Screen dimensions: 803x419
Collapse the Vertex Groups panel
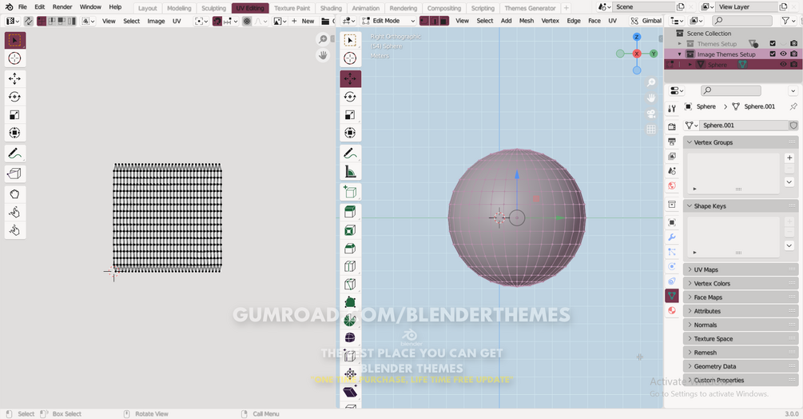741,142
